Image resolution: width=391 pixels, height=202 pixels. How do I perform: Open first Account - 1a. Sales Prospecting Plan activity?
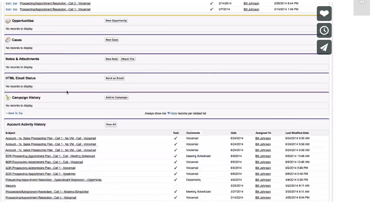(51, 138)
